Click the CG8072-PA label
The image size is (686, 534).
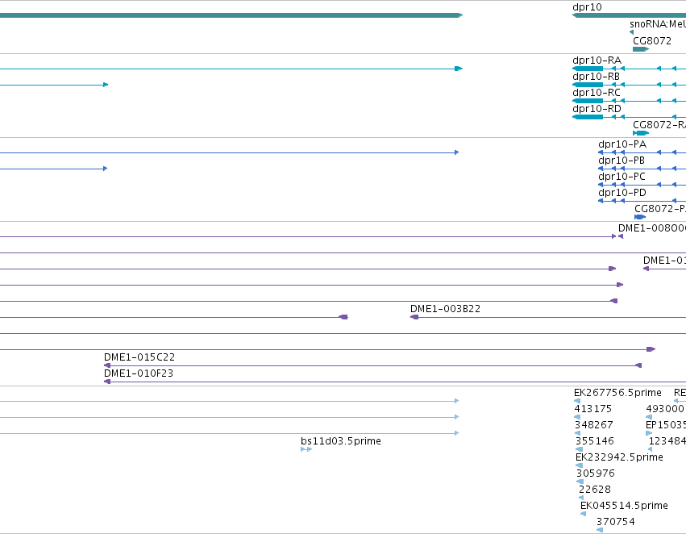point(660,209)
